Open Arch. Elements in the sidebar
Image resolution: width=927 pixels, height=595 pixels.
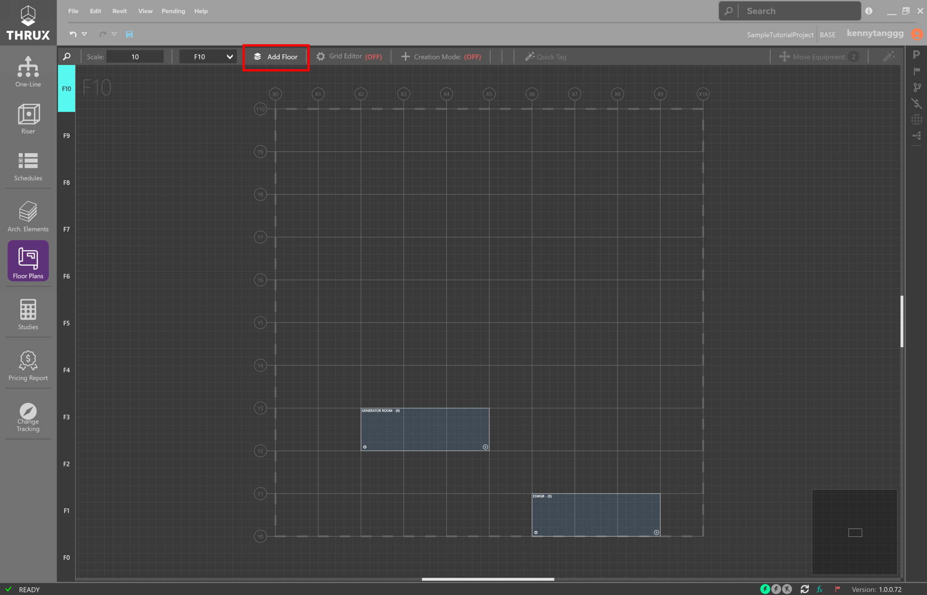click(x=28, y=216)
